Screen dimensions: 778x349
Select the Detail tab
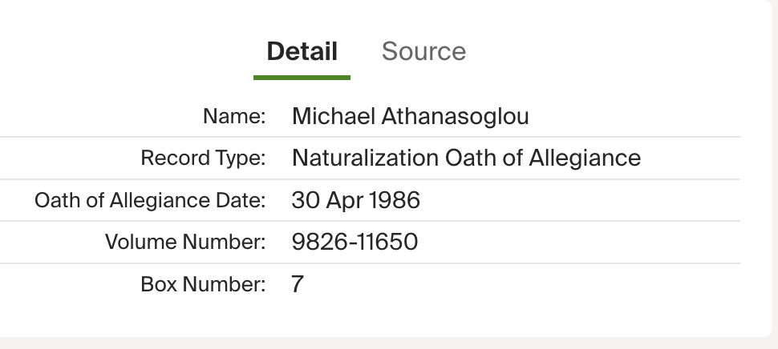[x=302, y=52]
